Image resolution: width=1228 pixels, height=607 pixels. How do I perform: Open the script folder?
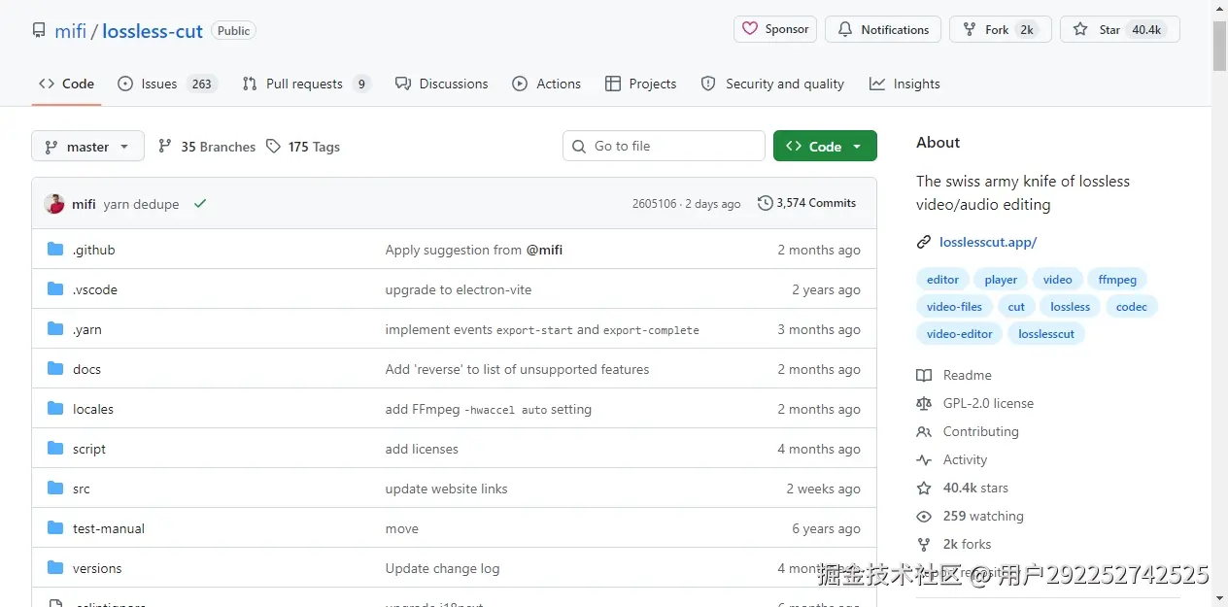click(x=88, y=449)
